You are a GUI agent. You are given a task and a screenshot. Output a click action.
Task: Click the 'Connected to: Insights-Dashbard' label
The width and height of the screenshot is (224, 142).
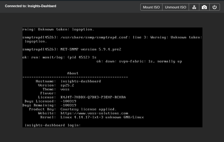31,6
